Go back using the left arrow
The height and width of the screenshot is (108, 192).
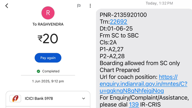7,6
